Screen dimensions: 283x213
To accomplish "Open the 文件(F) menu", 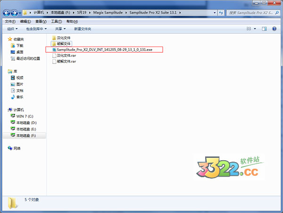I will click(x=10, y=22).
